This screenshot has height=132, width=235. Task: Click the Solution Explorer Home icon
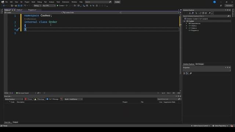click(x=190, y=13)
